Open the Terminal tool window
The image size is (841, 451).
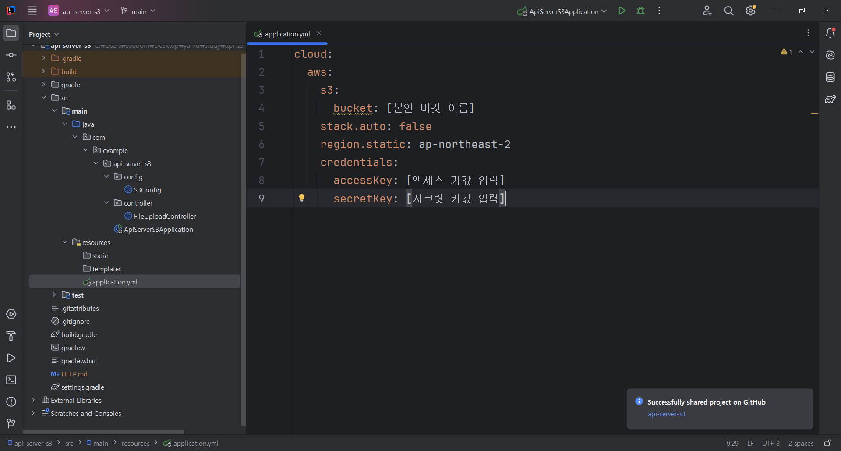point(11,380)
